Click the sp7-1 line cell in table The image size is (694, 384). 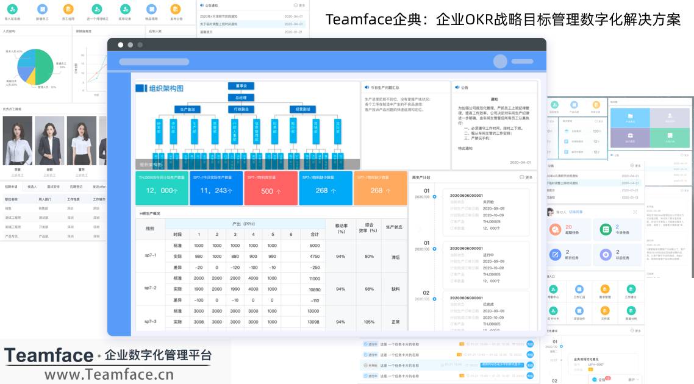tap(150, 255)
